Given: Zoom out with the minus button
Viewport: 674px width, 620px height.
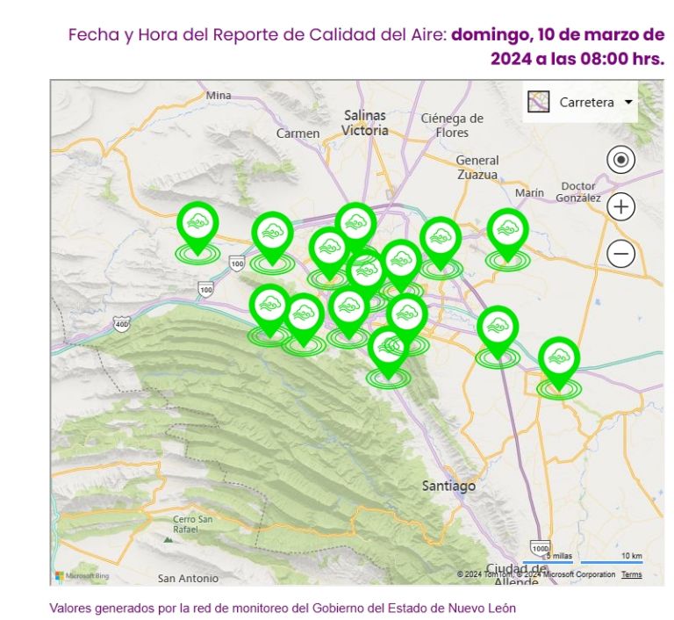Looking at the screenshot, I should point(621,254).
